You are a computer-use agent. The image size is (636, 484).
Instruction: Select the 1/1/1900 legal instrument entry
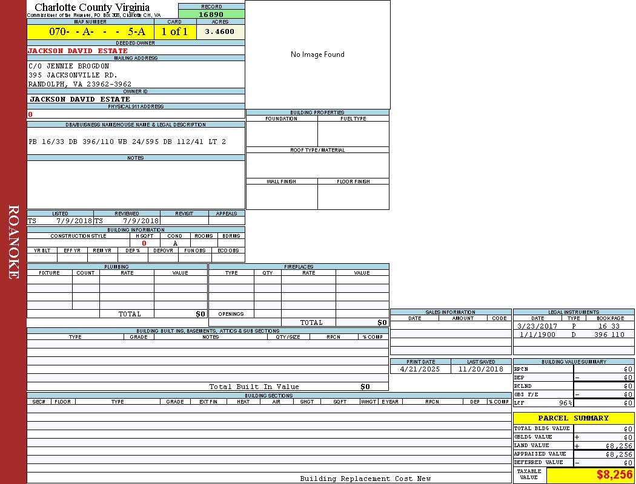click(x=572, y=335)
